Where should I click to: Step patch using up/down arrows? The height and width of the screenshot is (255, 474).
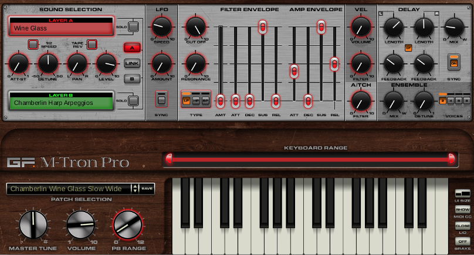click(135, 189)
